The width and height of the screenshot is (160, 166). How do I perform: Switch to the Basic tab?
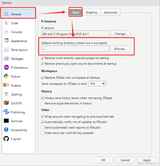click(x=76, y=12)
